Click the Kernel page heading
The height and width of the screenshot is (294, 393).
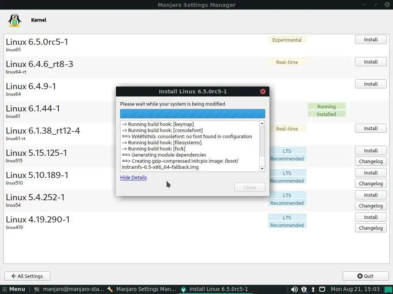[39, 20]
